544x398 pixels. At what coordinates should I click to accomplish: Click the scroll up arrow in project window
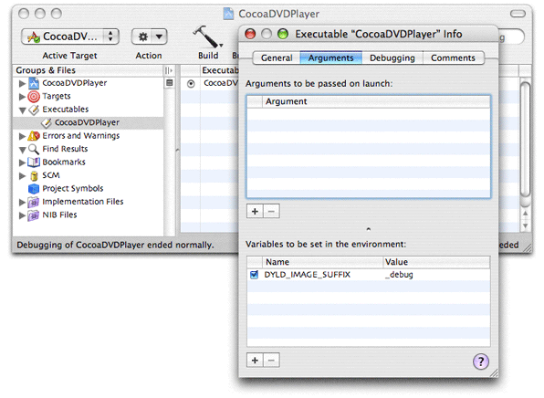coord(525,213)
